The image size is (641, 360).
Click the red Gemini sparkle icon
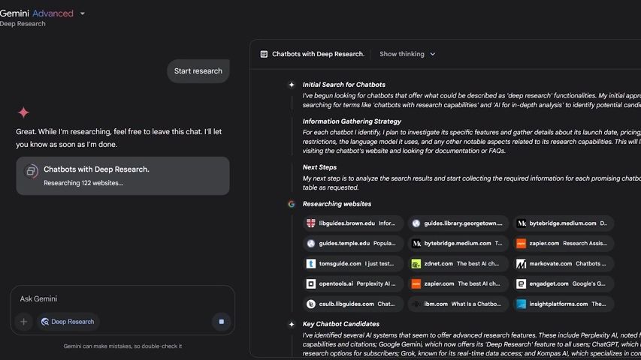pos(24,112)
